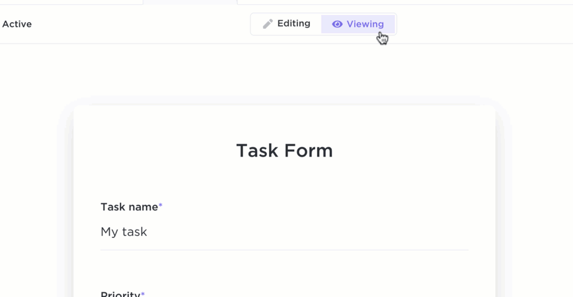Image resolution: width=573 pixels, height=297 pixels.
Task: Click the pencil icon beside Editing
Action: pyautogui.click(x=268, y=24)
